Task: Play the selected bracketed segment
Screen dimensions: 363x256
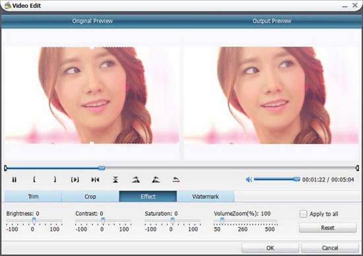Action: (75, 180)
